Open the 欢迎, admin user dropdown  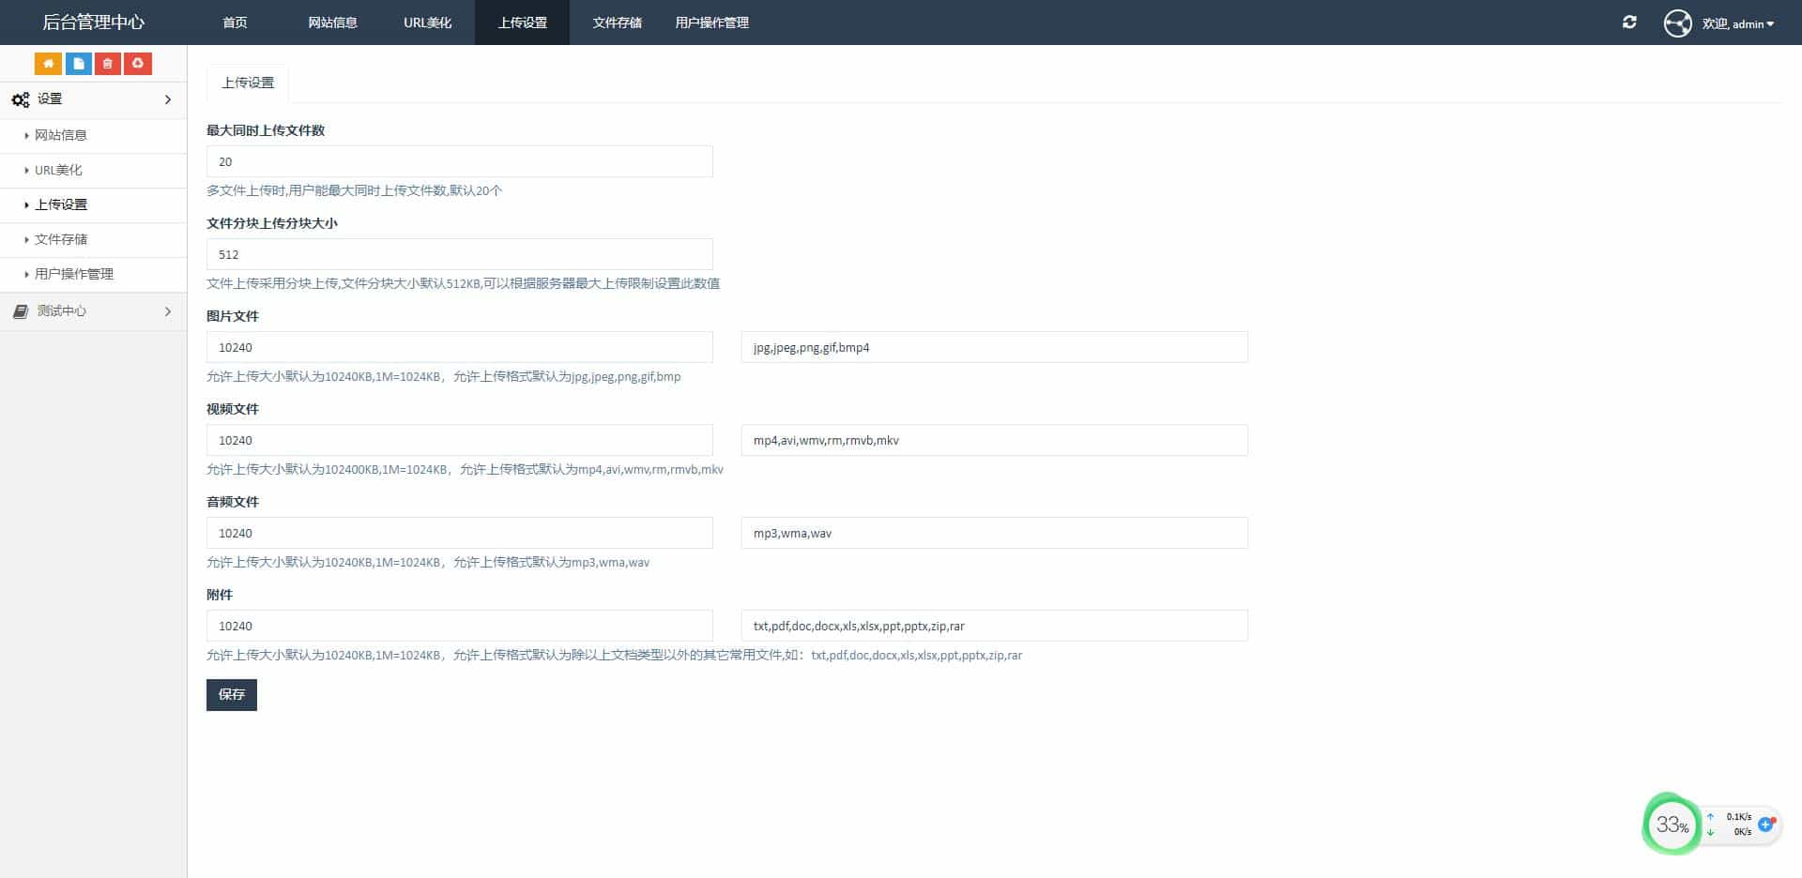1737,23
